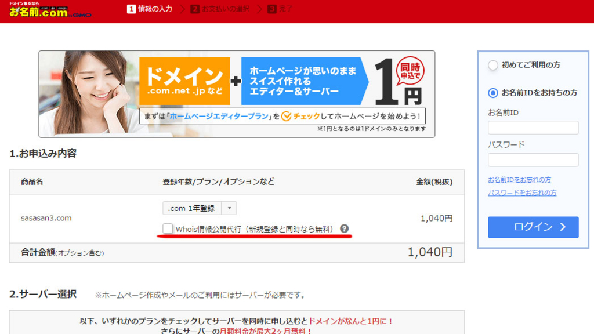The height and width of the screenshot is (334, 594).
Task: Select the お名前IDをお持ちの方 radio button
Action: [493, 93]
